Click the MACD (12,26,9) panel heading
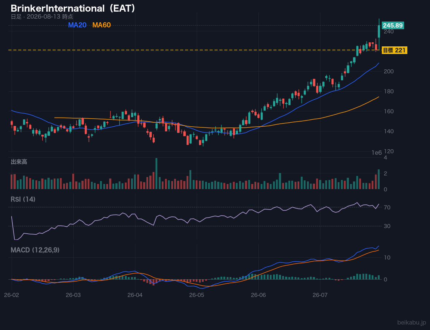The image size is (430, 330). 35,250
